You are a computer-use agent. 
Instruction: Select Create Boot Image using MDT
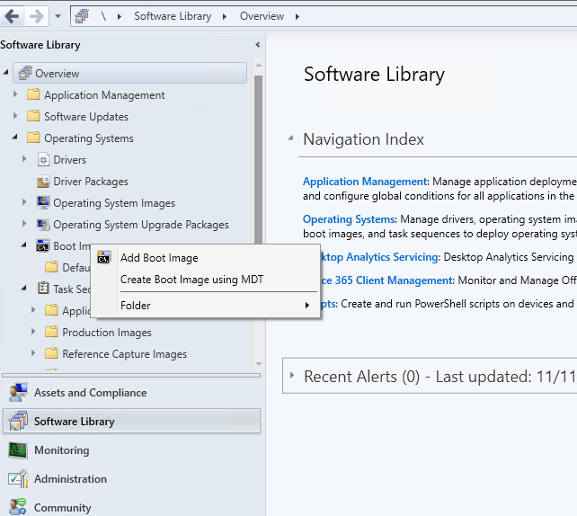(x=191, y=280)
